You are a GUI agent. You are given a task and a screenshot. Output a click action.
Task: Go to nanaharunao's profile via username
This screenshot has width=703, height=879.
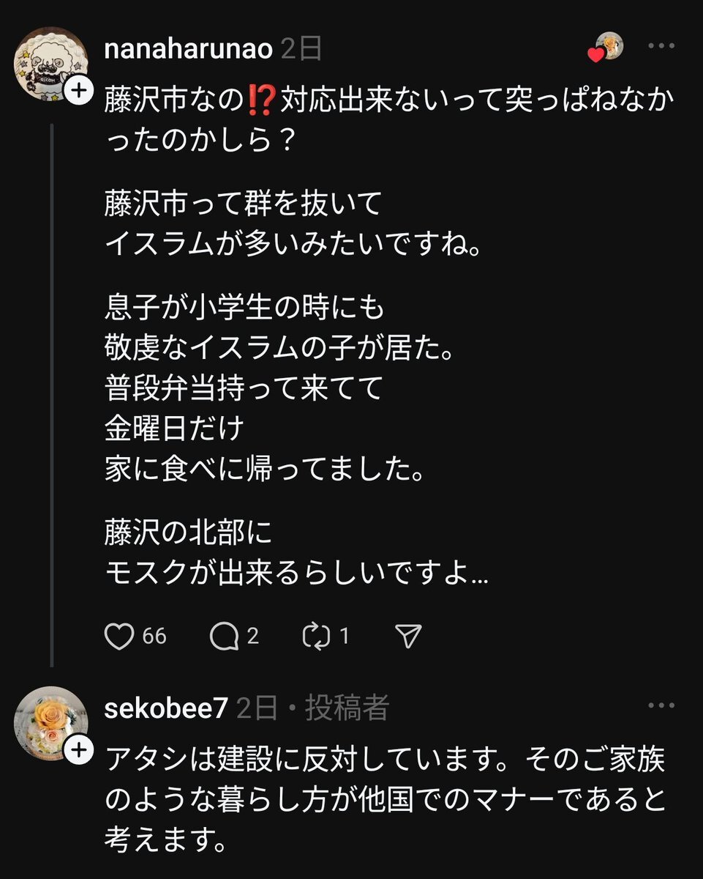(x=188, y=49)
